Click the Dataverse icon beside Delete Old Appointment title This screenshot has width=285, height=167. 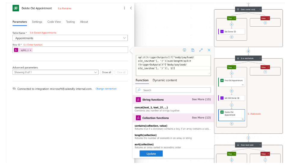point(16,8)
